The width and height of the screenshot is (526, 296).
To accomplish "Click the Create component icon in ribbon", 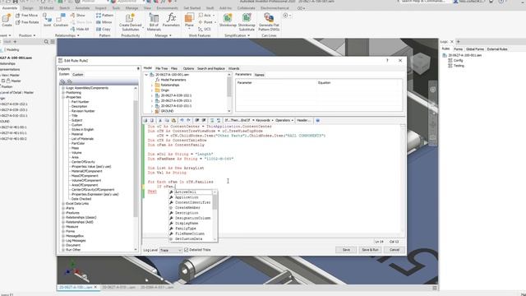I will coord(7,20).
